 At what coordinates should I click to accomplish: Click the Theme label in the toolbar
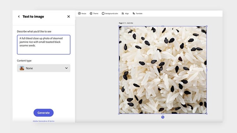[96, 14]
